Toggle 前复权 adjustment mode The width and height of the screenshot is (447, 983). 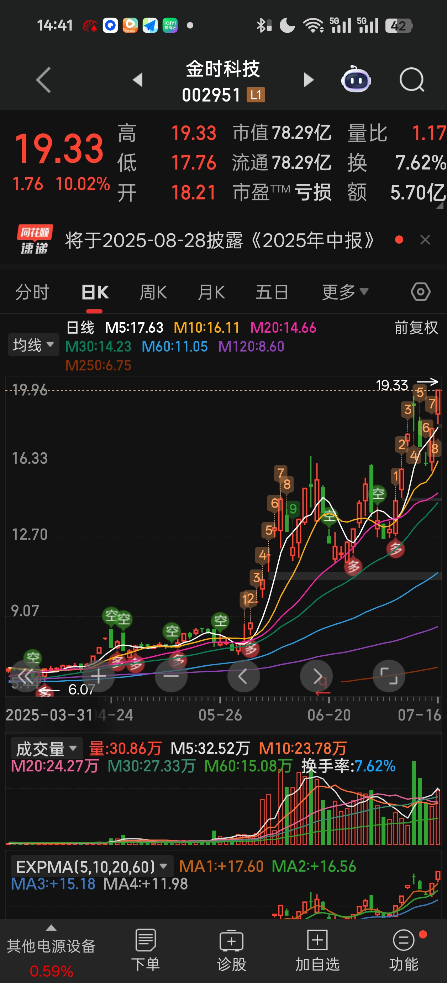(x=416, y=327)
